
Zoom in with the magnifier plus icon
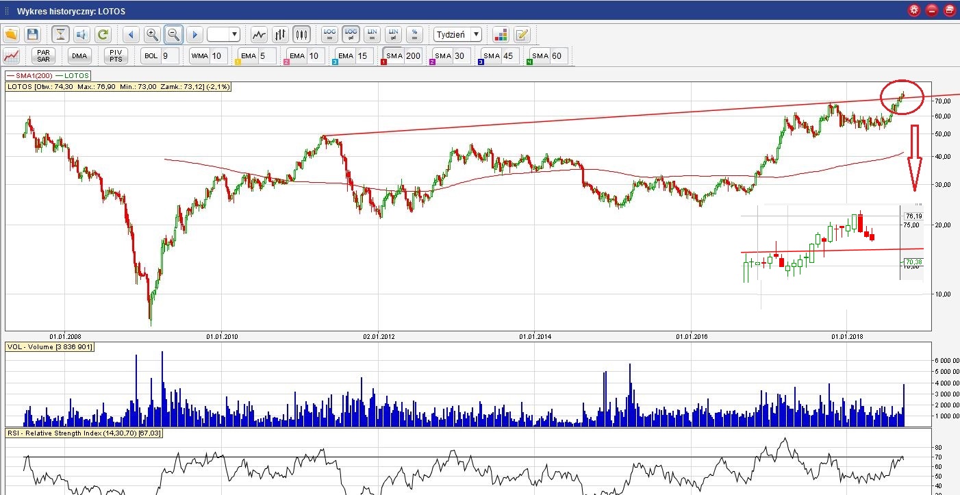click(x=152, y=34)
